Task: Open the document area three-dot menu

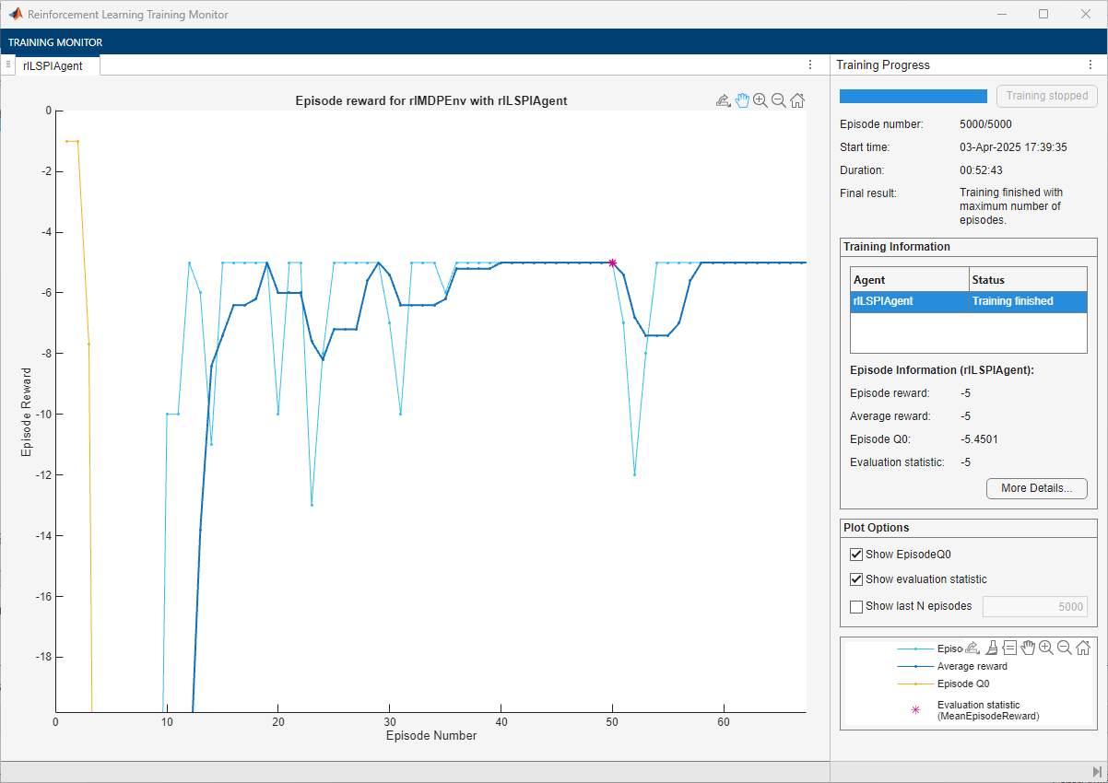Action: click(810, 65)
